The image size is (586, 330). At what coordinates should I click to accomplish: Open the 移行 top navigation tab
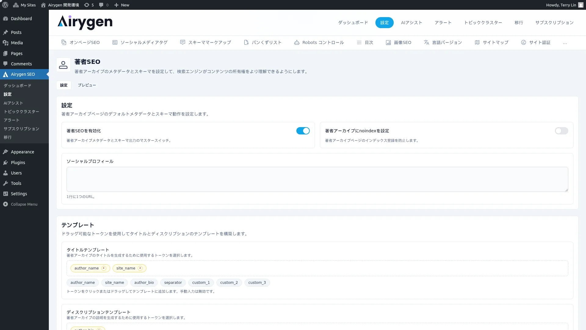coord(519,23)
